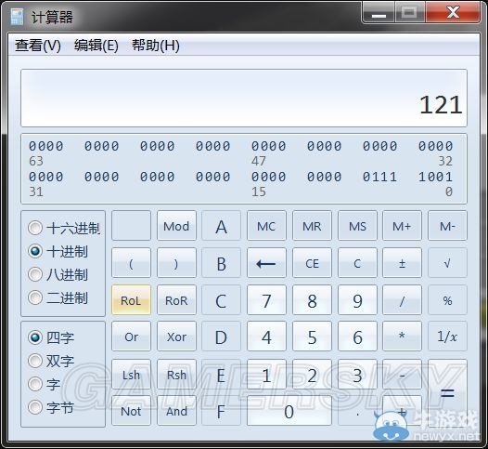Screen dimensions: 488x449
Task: Click the And bitwise button
Action: pyautogui.click(x=176, y=411)
